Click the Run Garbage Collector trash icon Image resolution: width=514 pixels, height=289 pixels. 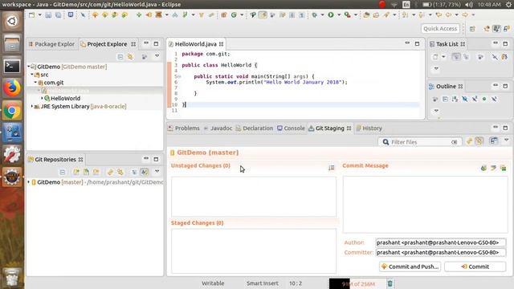click(390, 283)
